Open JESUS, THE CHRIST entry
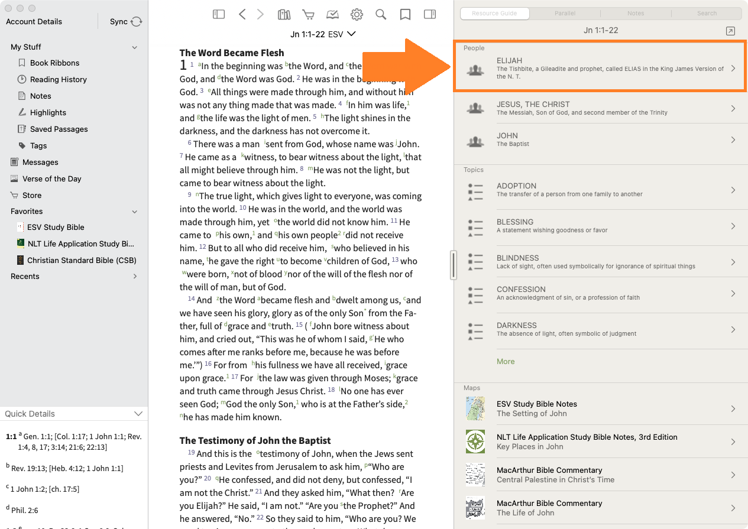The width and height of the screenshot is (748, 529). pos(600,108)
